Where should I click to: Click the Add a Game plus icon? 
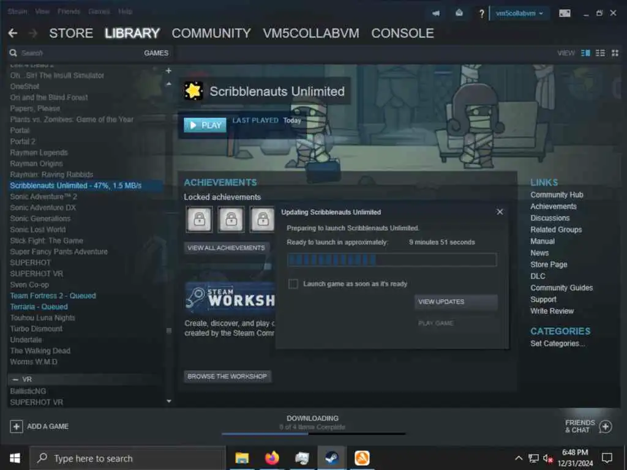[x=17, y=427]
